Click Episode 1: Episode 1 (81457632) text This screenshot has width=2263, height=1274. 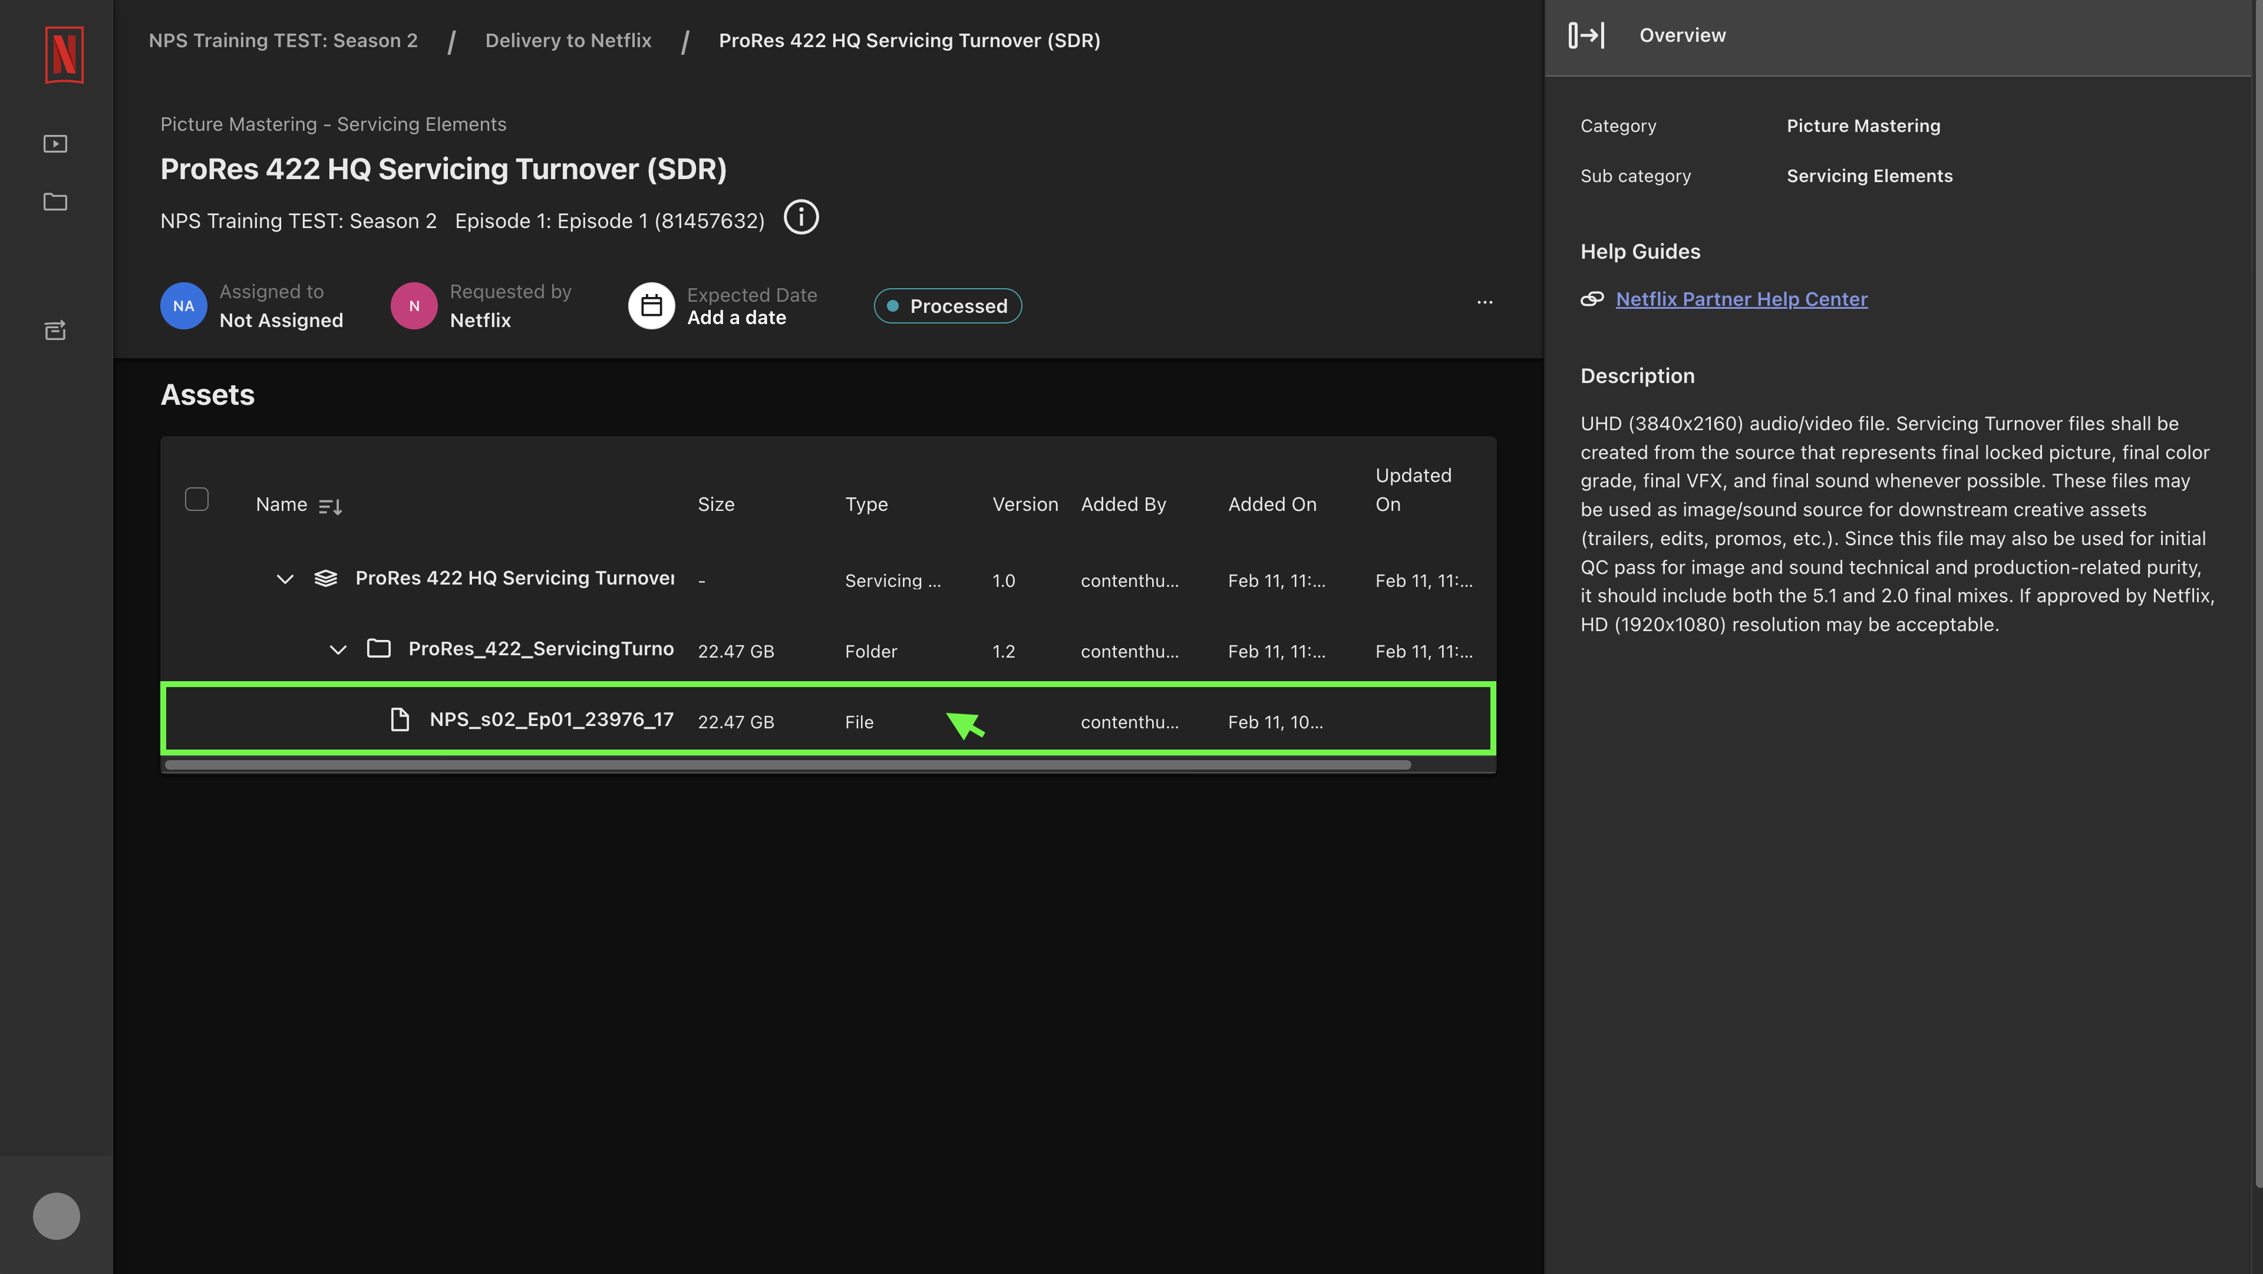610,220
